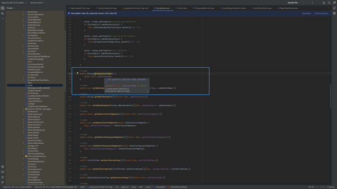Expand the Resource Bundle 'messages' node
Screen dimensions: 337x189
[x=23, y=109]
